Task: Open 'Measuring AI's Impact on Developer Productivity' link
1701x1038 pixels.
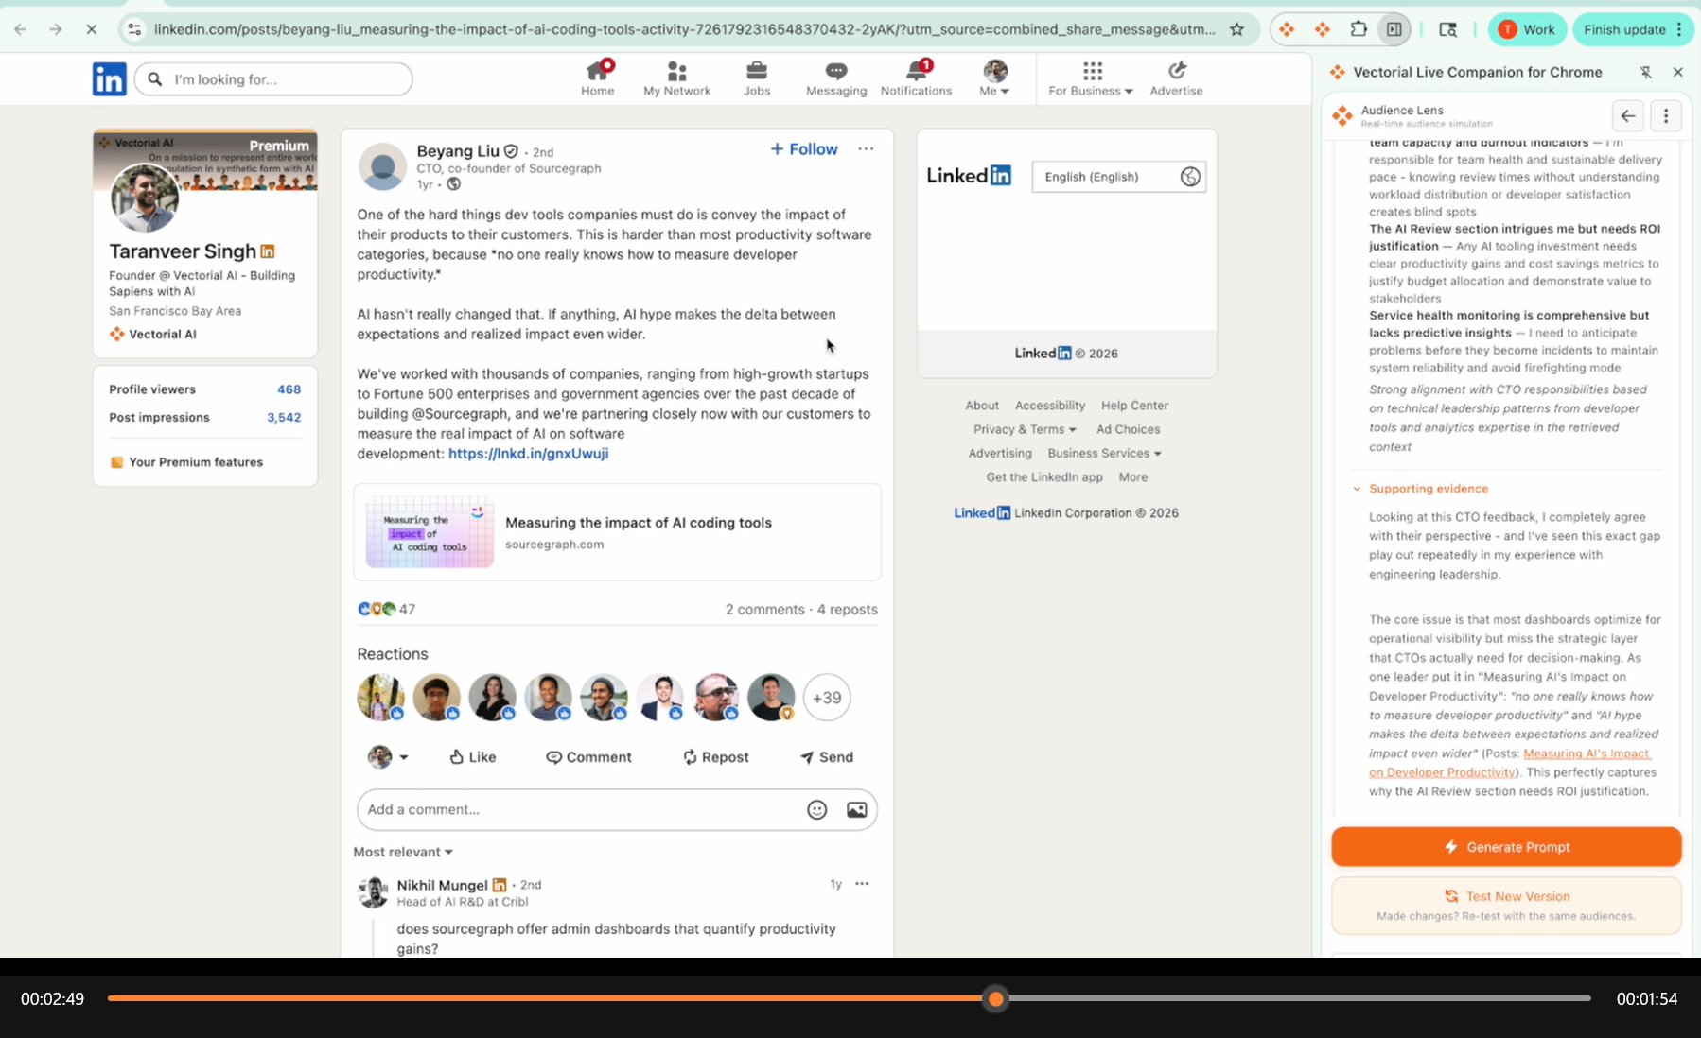Action: click(x=1510, y=763)
